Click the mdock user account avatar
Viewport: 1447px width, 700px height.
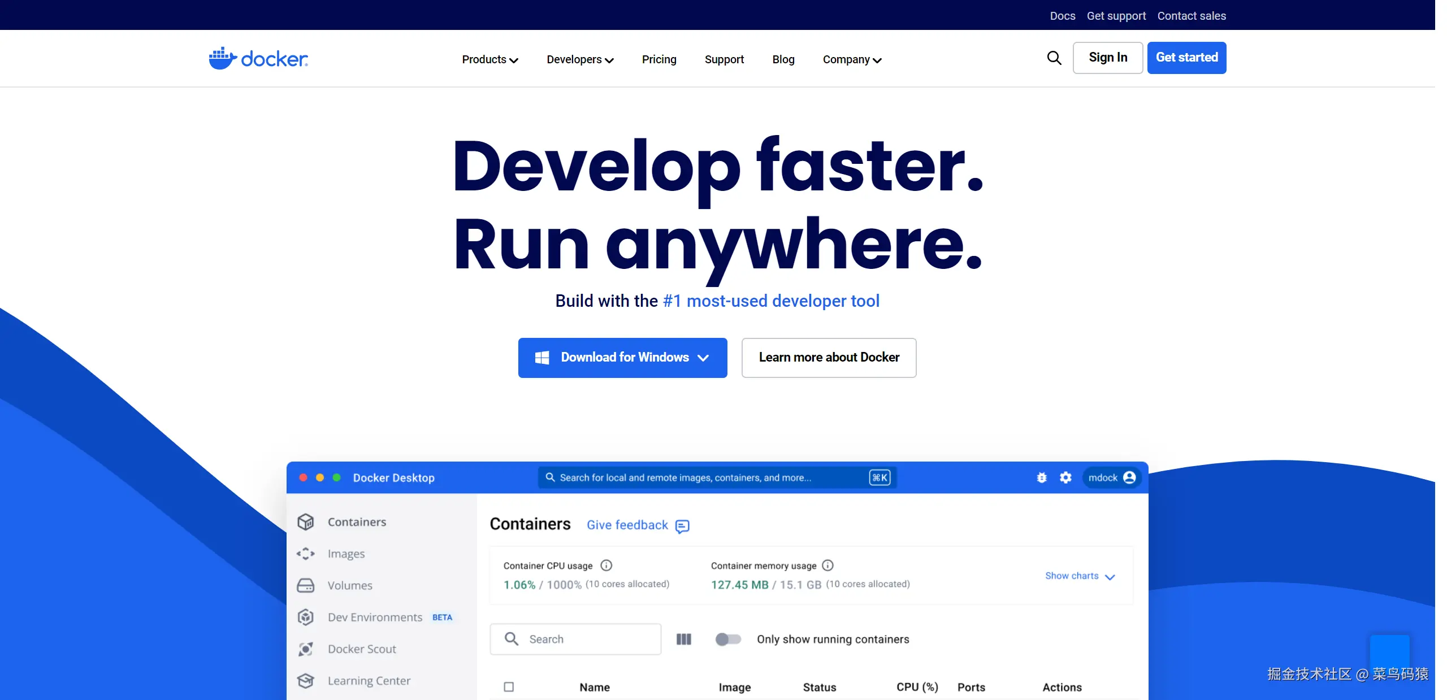point(1129,478)
